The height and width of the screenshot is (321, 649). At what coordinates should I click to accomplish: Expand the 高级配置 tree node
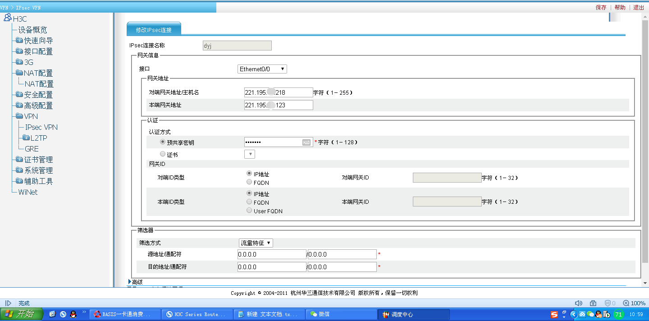pyautogui.click(x=38, y=105)
